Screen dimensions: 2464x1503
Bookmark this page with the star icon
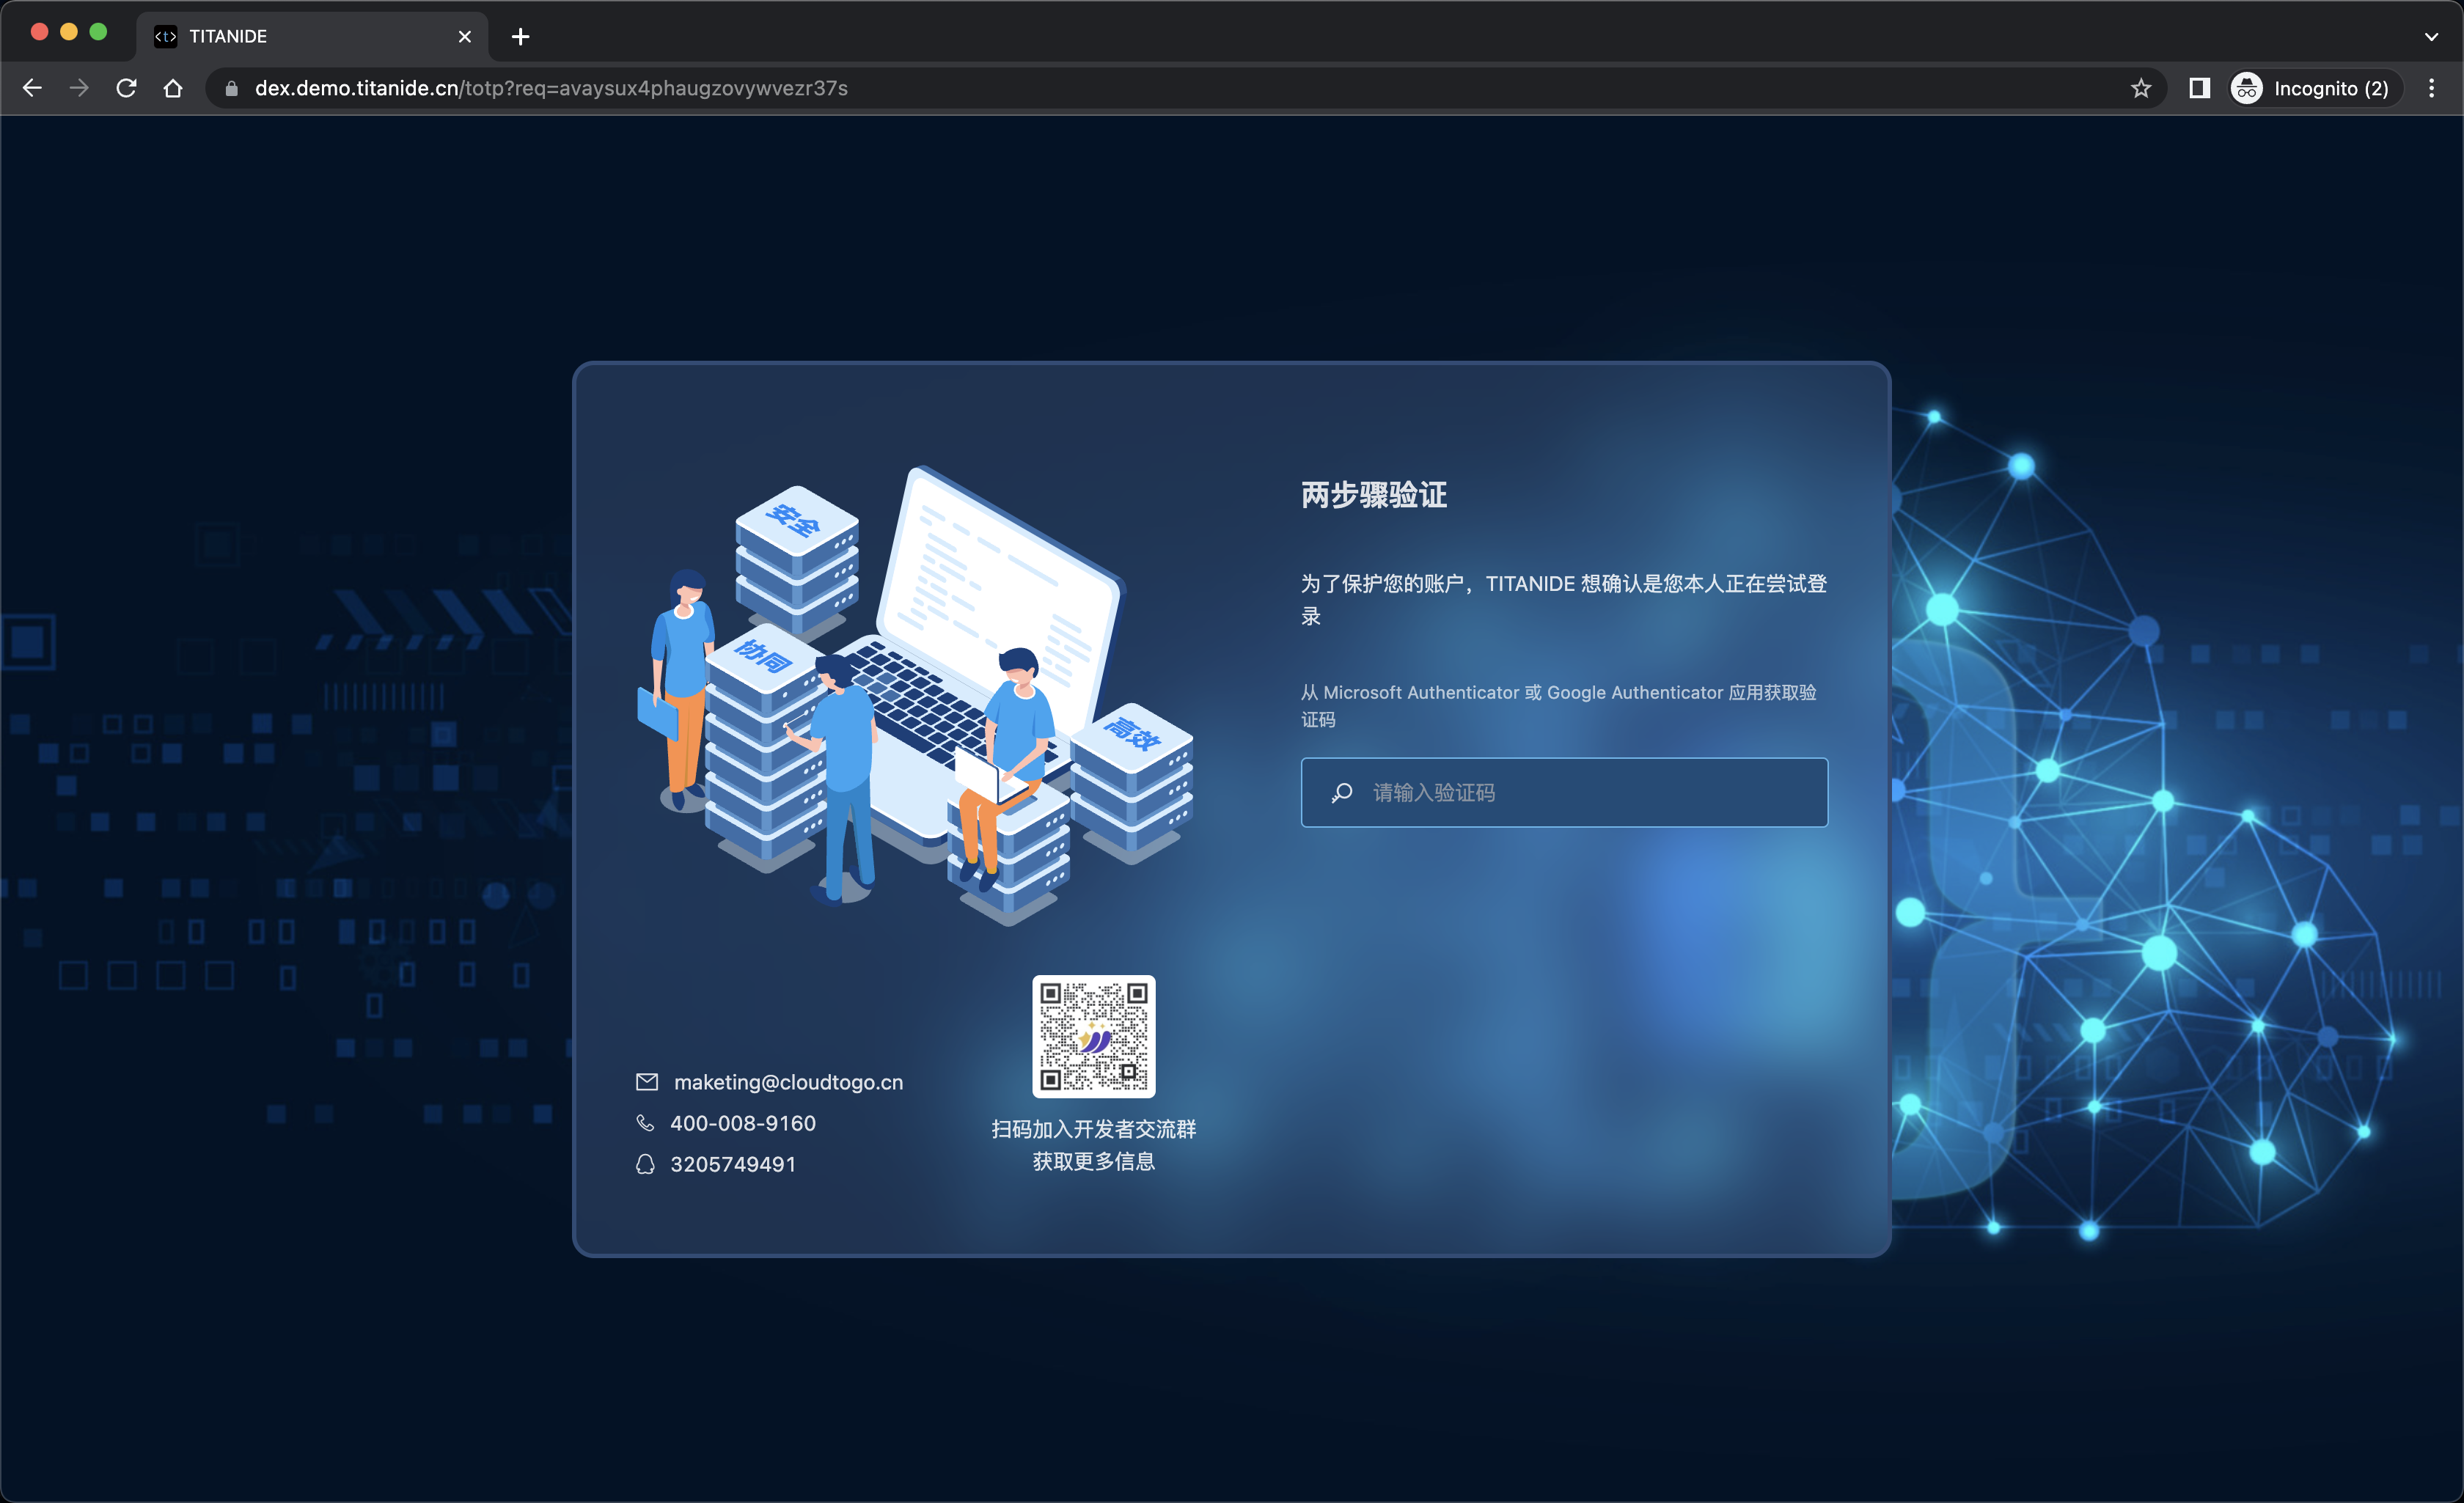2140,88
